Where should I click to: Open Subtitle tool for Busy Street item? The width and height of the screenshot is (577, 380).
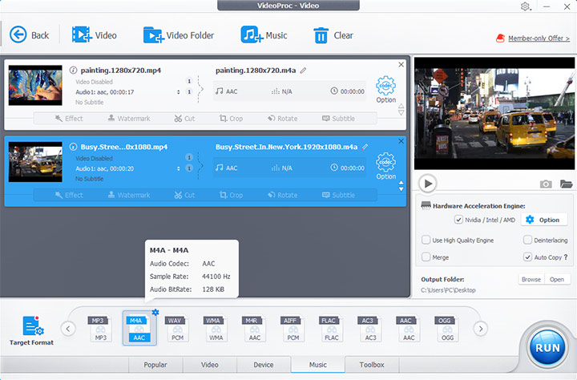tap(338, 195)
